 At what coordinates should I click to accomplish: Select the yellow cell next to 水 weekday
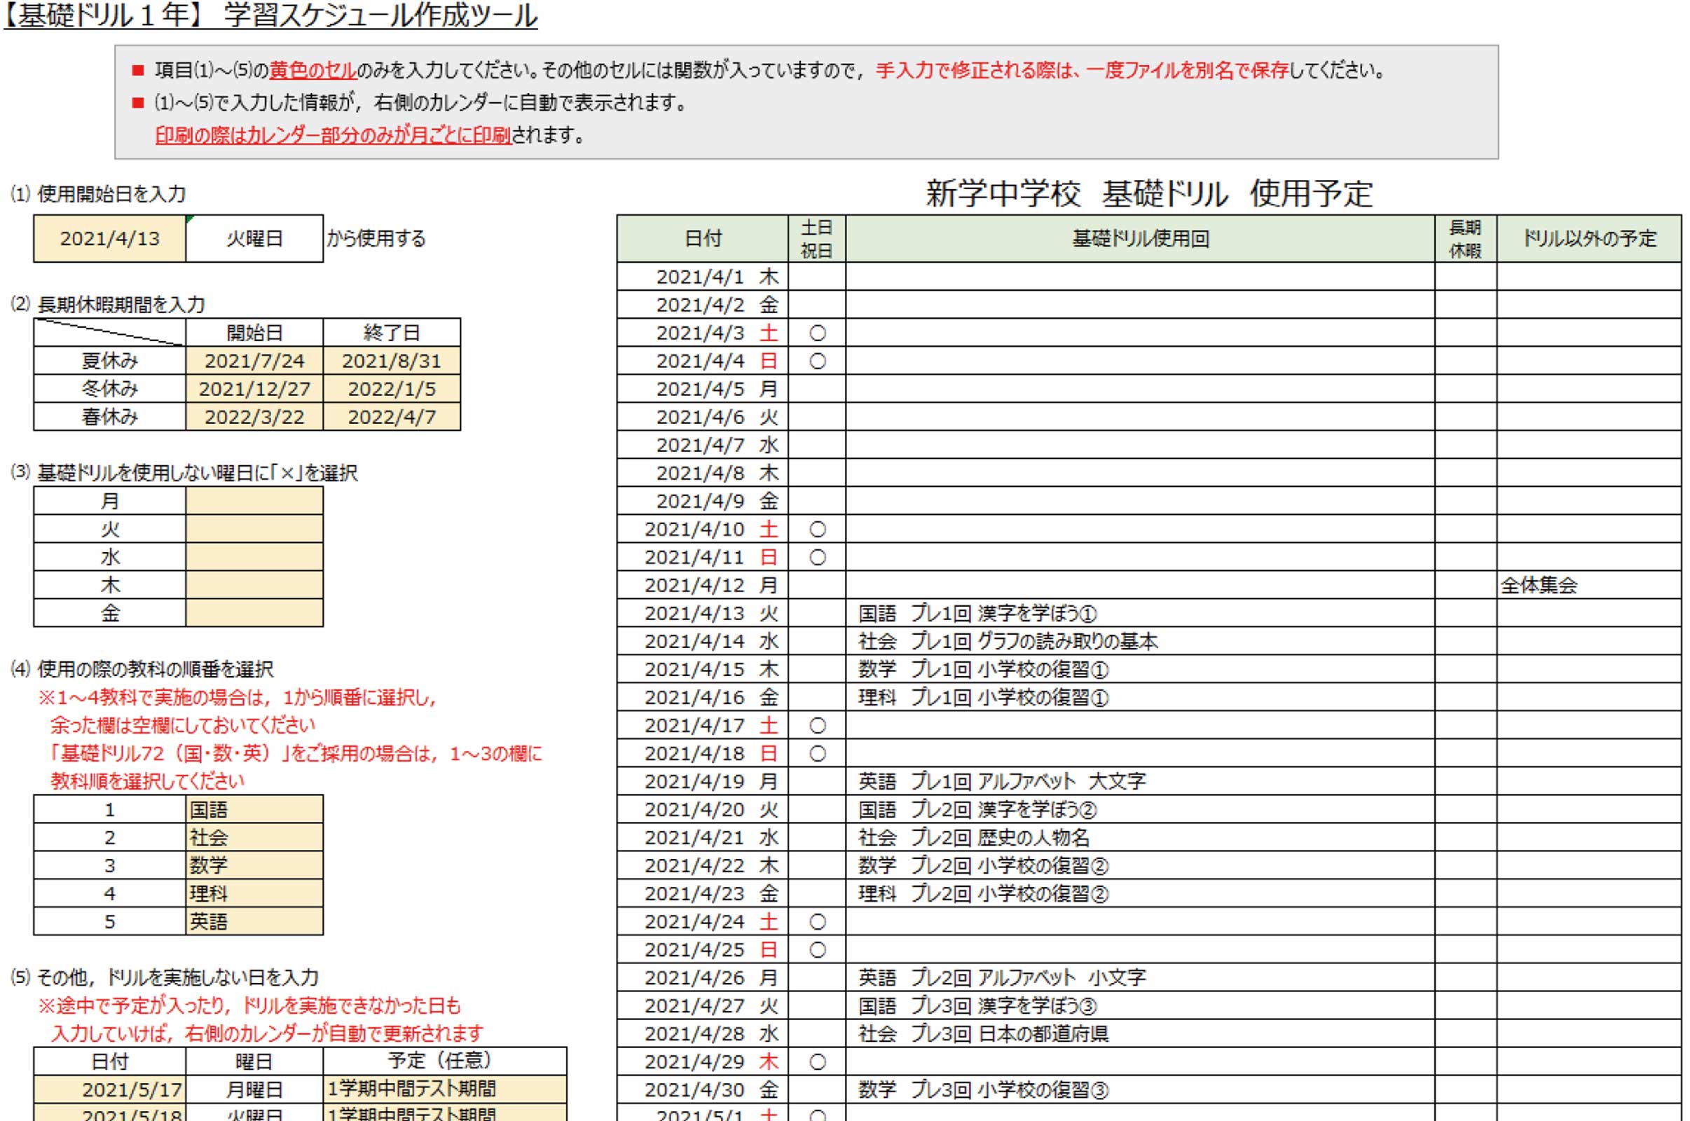click(254, 556)
